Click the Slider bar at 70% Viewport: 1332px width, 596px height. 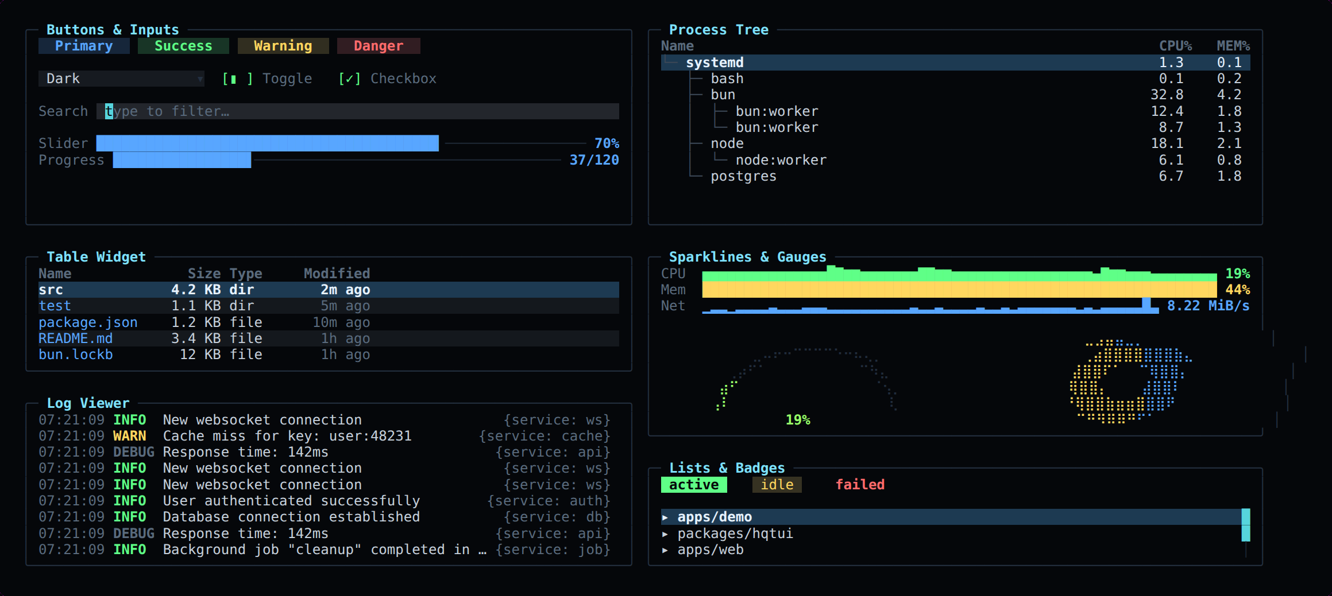coord(341,143)
